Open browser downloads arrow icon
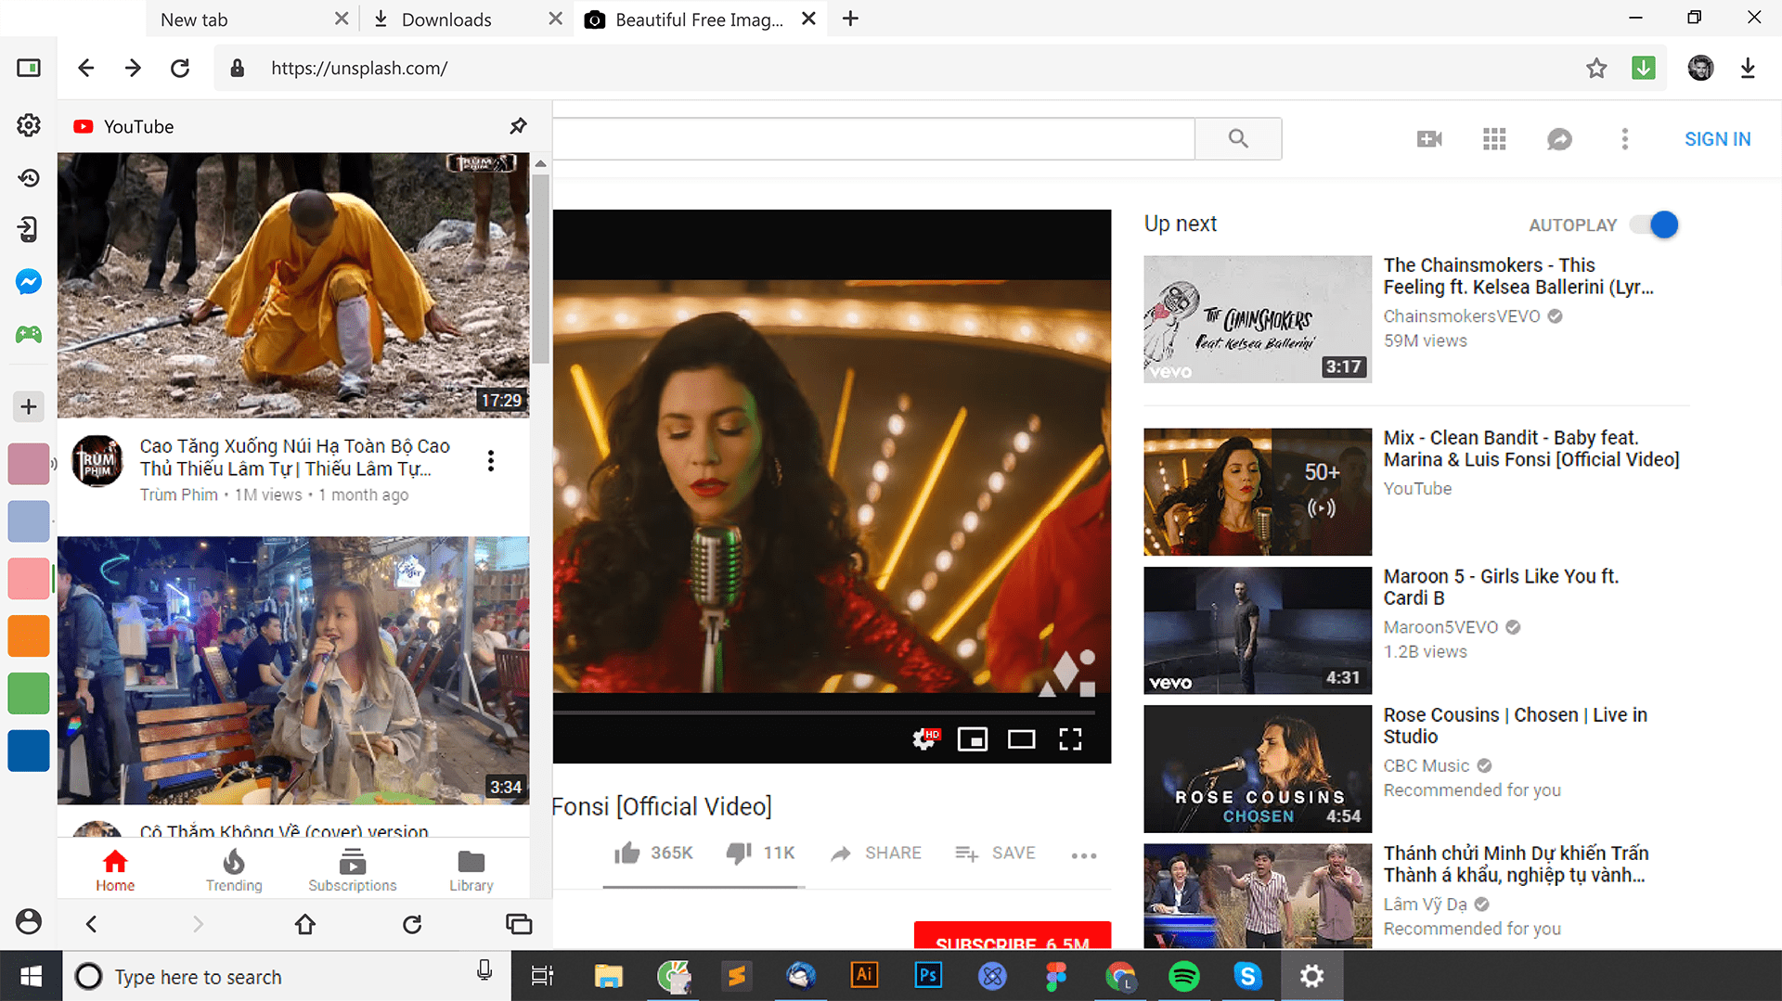 [1748, 68]
